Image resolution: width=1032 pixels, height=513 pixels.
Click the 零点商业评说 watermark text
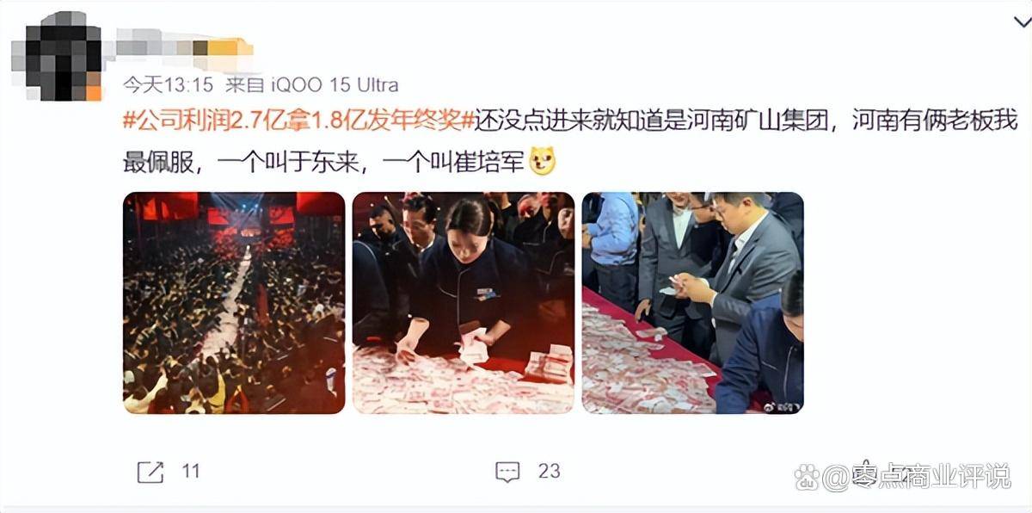[x=931, y=476]
